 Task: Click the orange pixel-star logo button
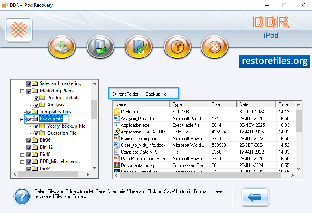point(19,30)
